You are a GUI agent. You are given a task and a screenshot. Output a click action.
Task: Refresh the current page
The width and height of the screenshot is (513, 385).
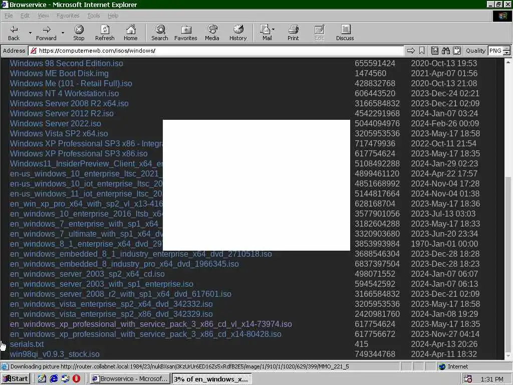(x=105, y=33)
